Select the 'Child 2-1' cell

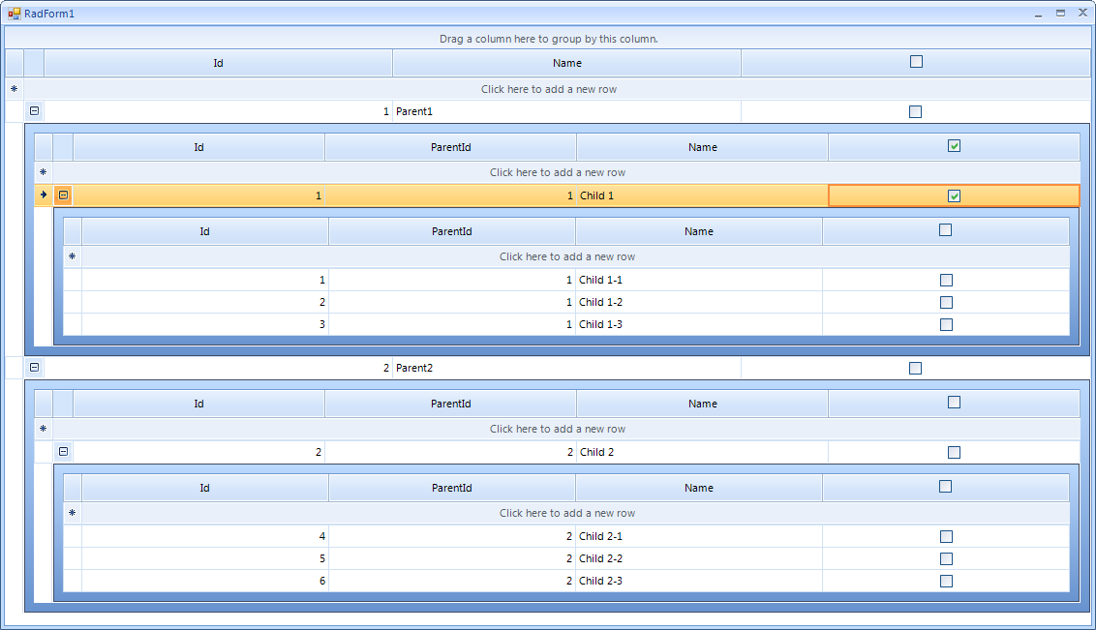(699, 536)
